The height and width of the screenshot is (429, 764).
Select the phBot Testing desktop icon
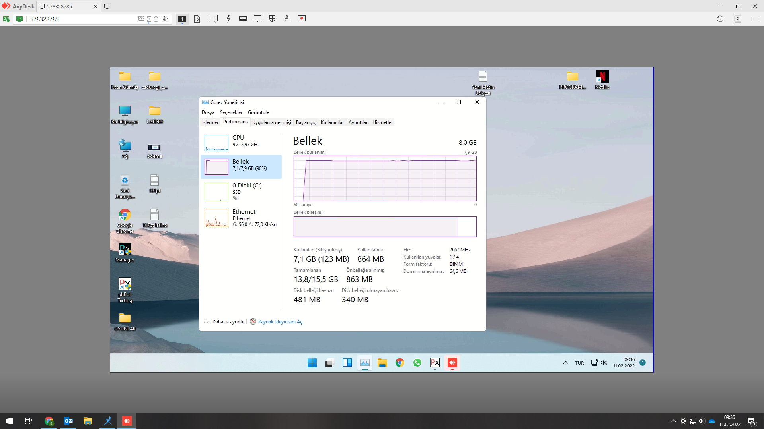125,290
